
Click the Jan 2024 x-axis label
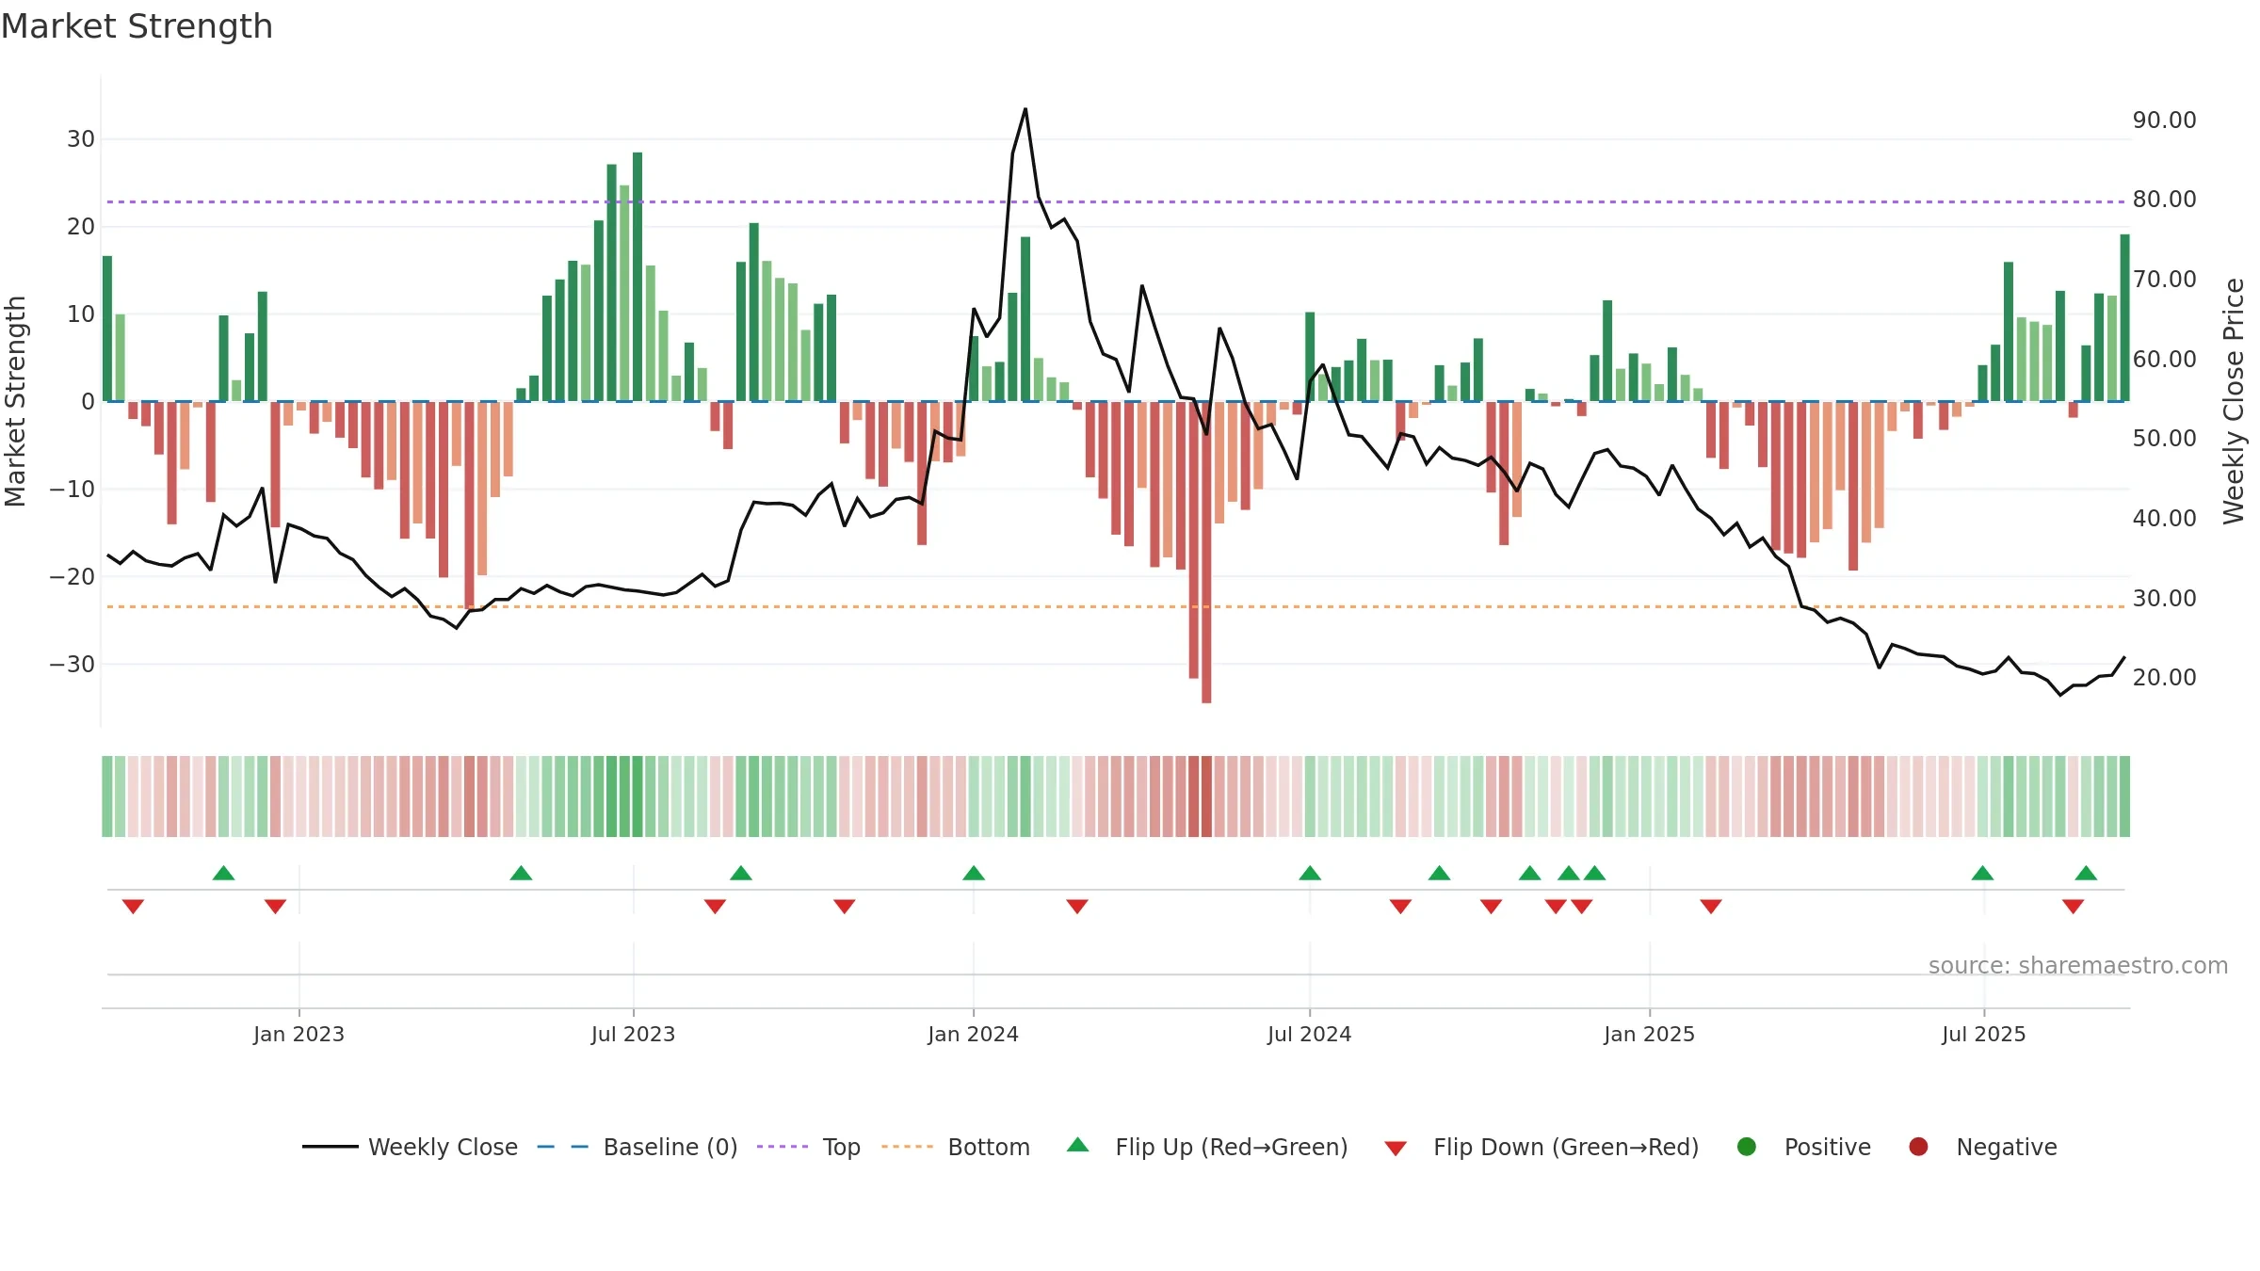pyautogui.click(x=973, y=1035)
